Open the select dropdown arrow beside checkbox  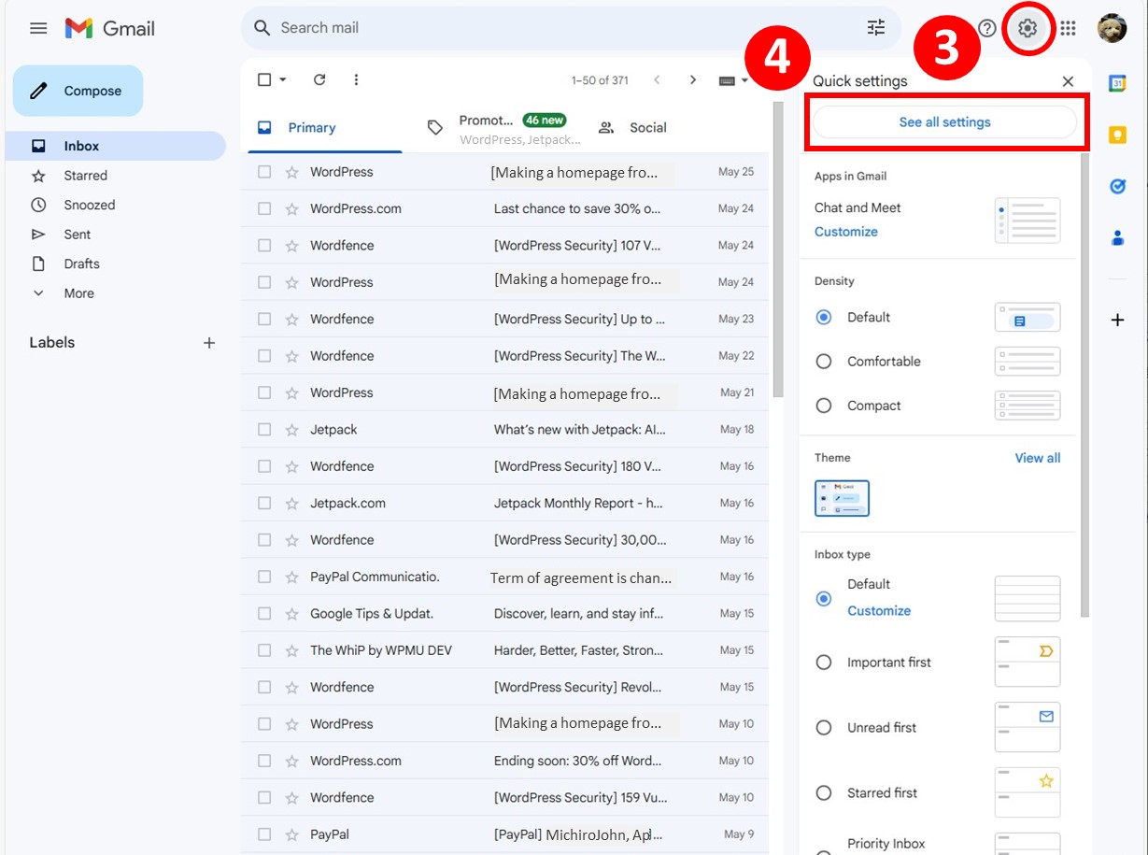(x=283, y=80)
